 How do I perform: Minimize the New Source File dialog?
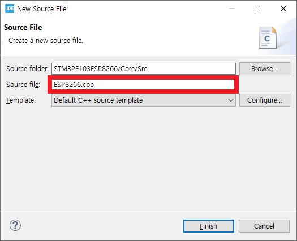coord(232,8)
